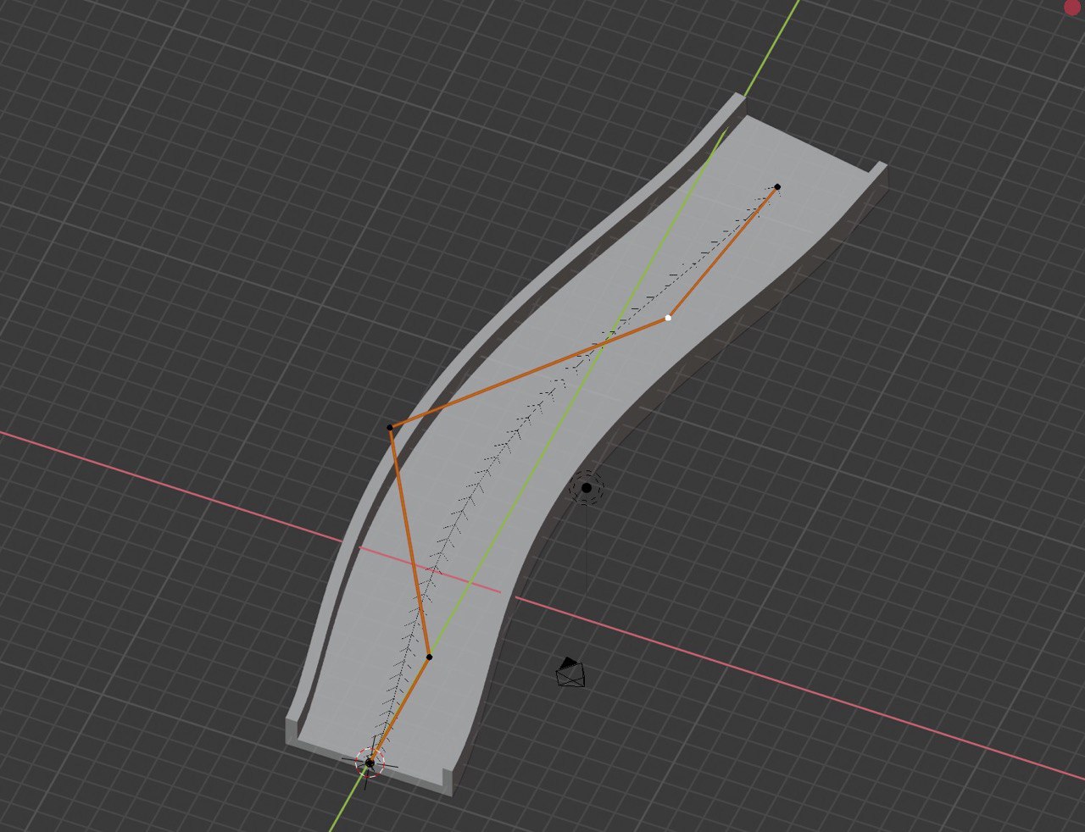Click the point light object beside the road

tap(586, 487)
